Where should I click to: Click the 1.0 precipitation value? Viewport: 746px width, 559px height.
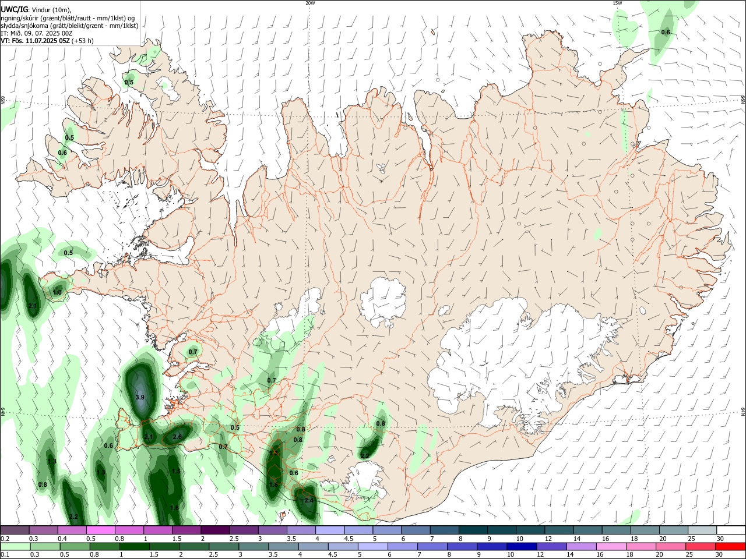coord(57,292)
